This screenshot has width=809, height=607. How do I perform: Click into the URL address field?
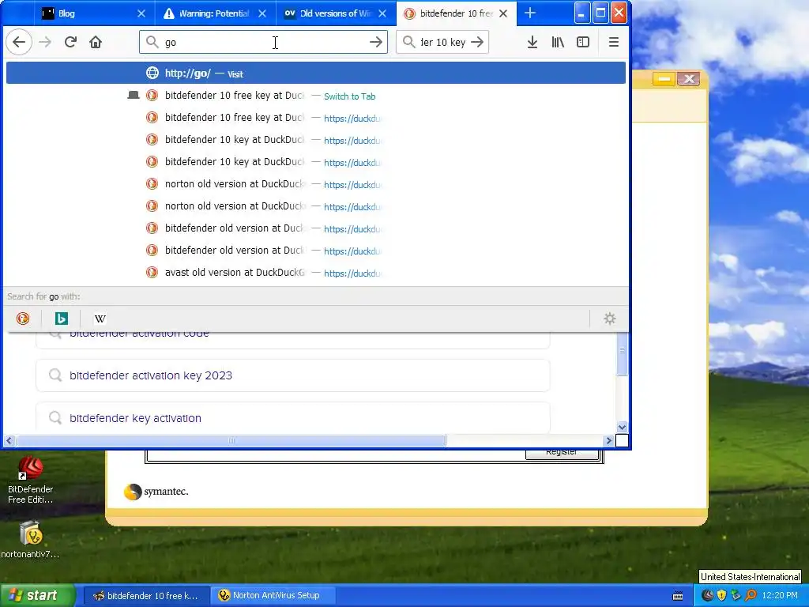[x=263, y=43]
